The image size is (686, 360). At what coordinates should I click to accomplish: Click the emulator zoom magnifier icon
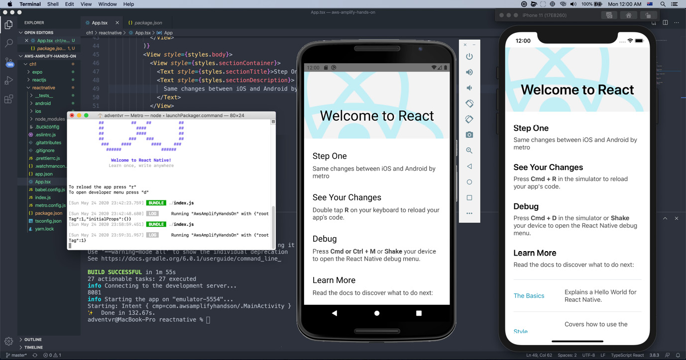click(469, 151)
